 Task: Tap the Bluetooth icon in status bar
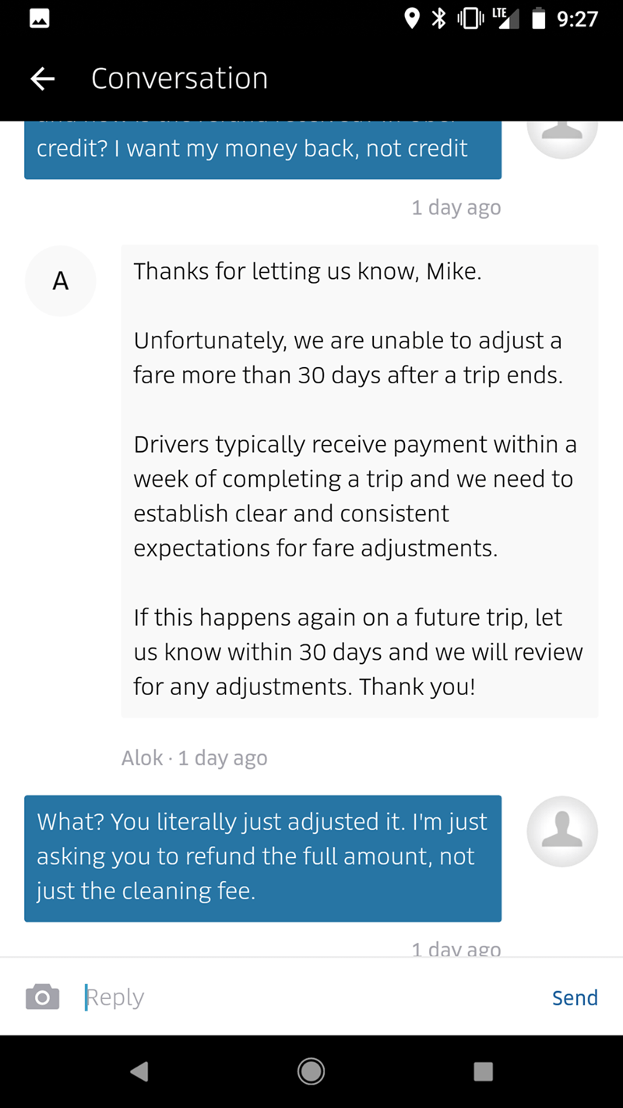pos(439,18)
